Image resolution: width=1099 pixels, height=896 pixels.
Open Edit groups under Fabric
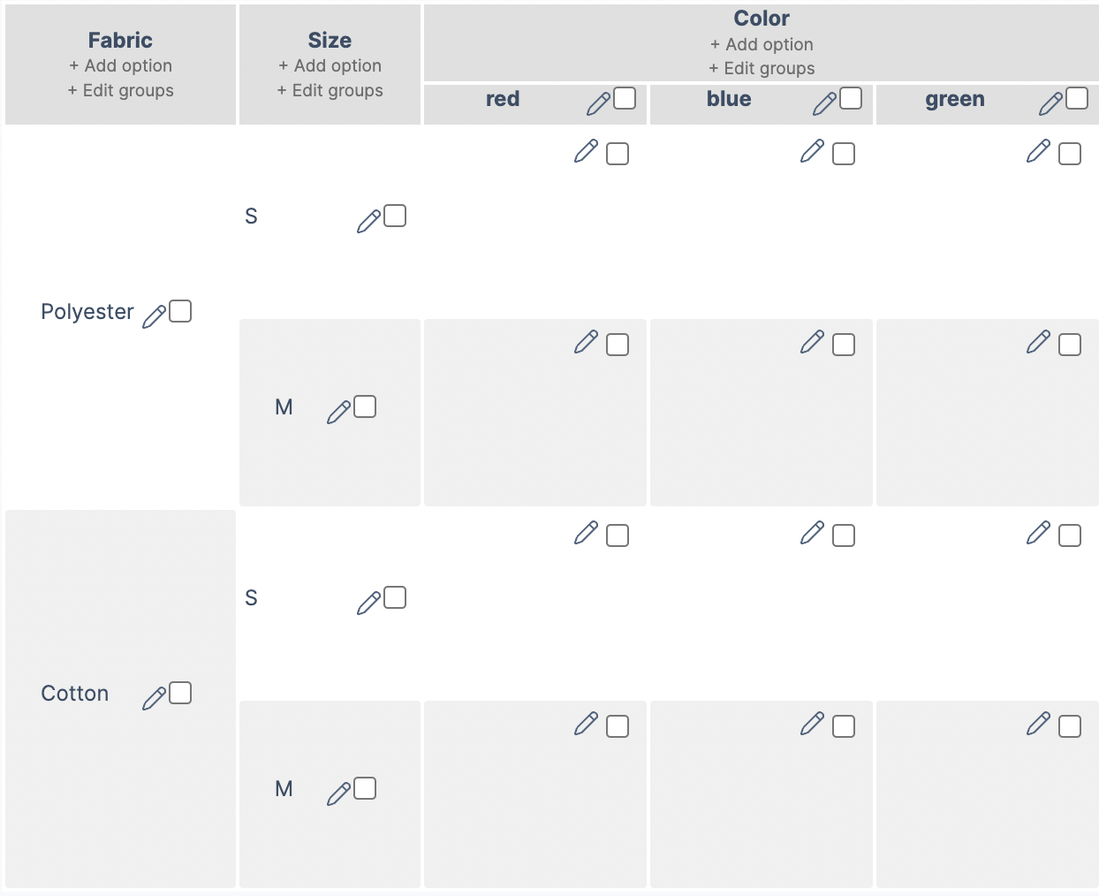click(120, 90)
